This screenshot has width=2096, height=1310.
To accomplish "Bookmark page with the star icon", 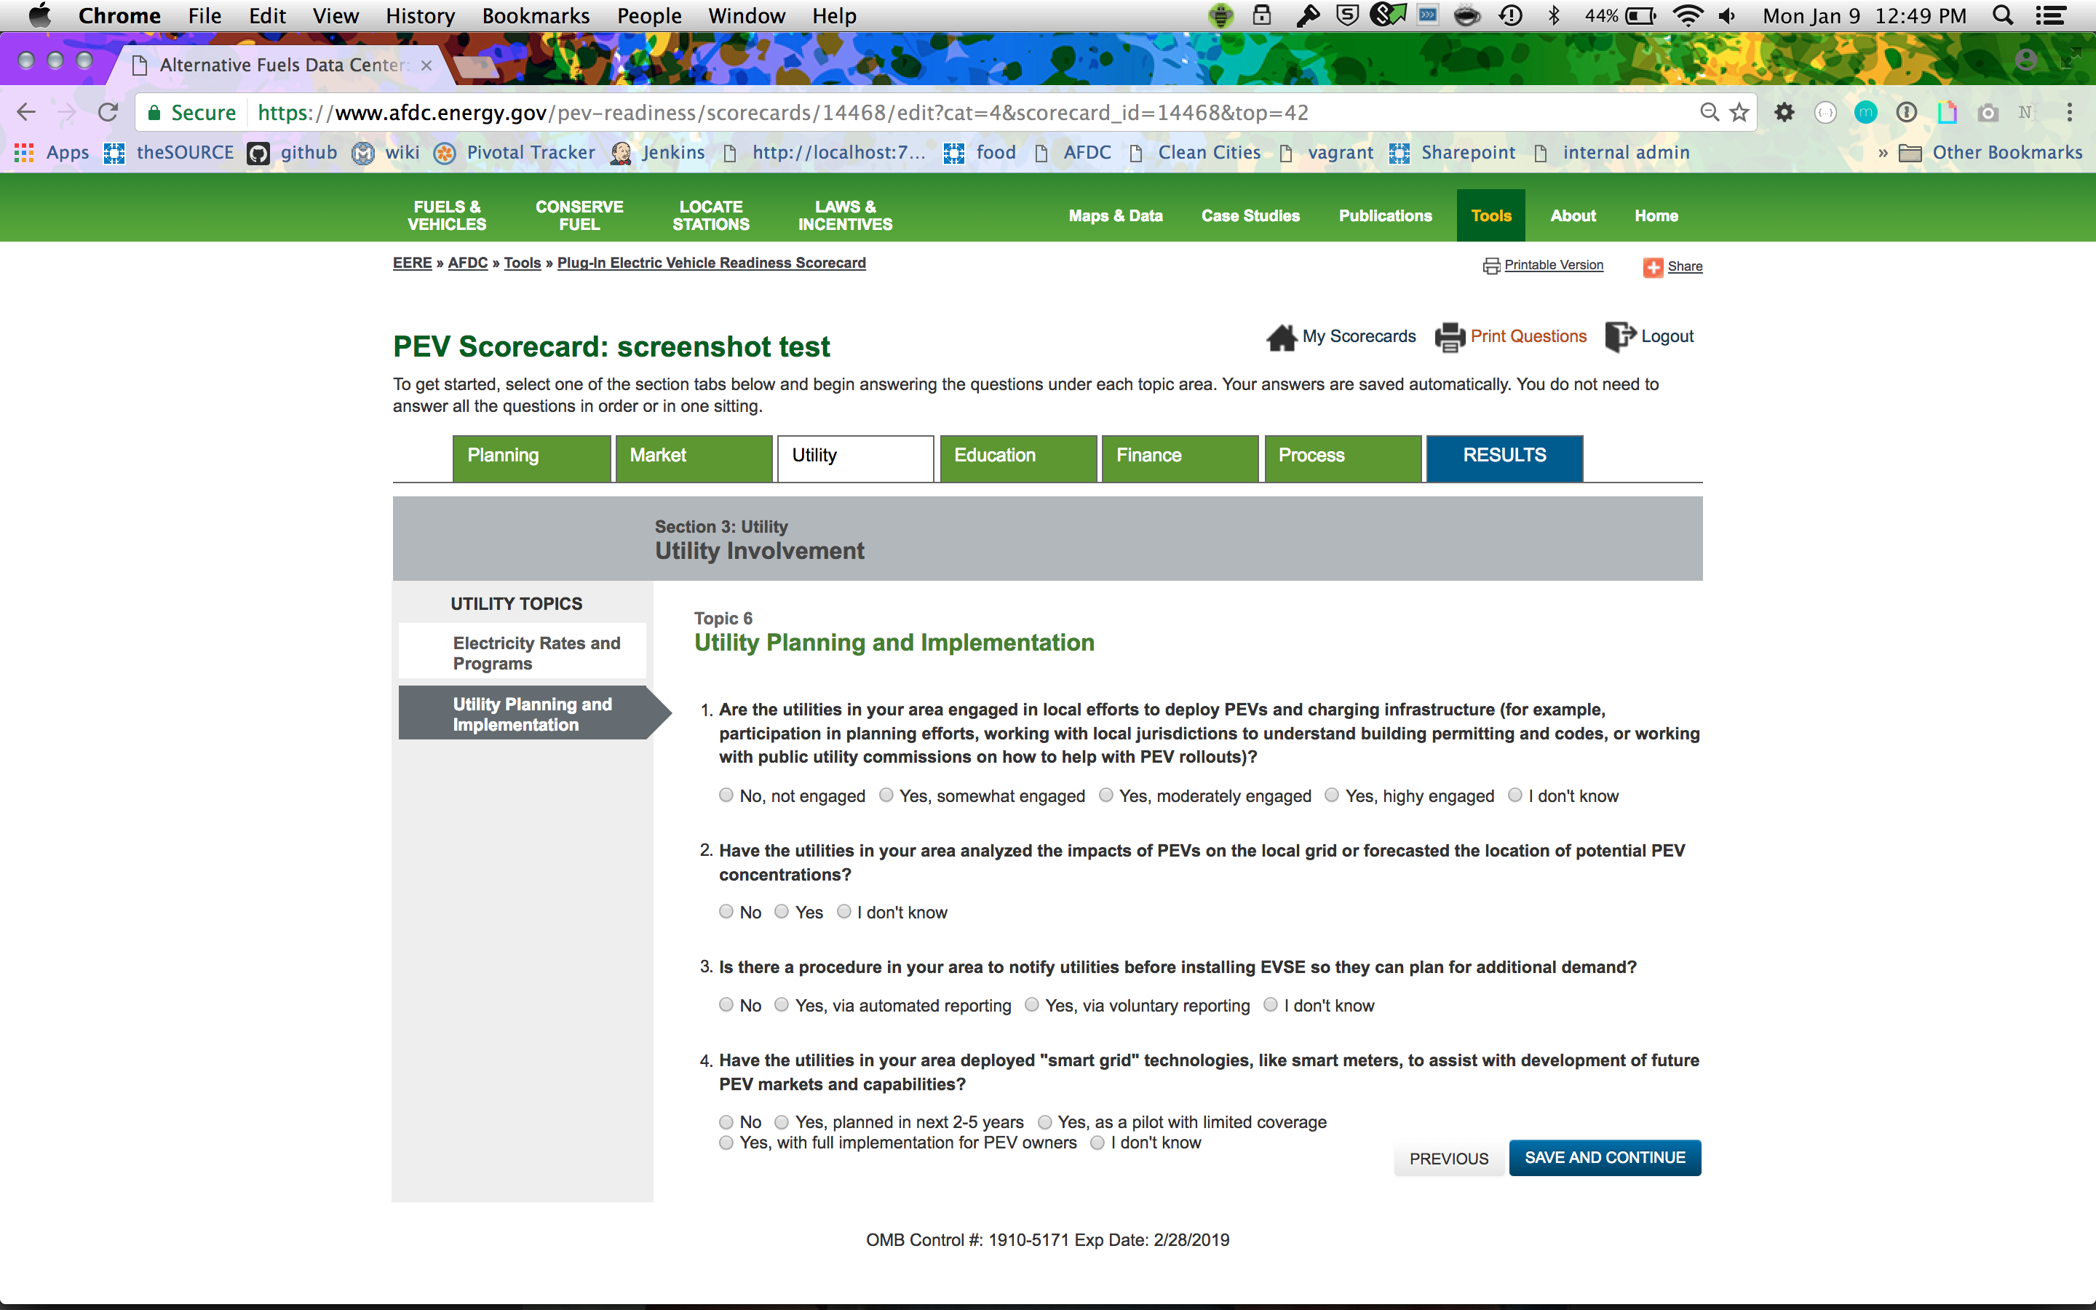I will 1739,113.
